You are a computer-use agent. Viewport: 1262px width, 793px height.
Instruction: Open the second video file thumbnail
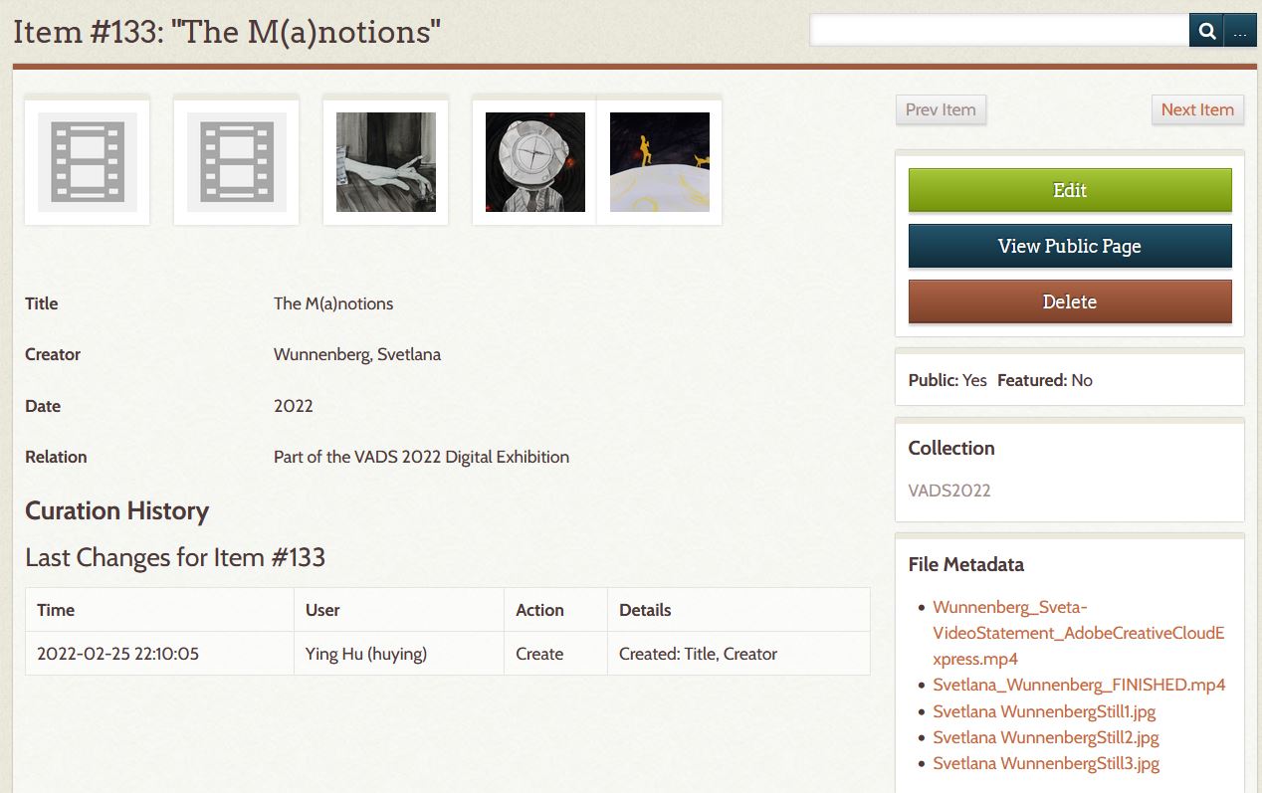point(236,161)
